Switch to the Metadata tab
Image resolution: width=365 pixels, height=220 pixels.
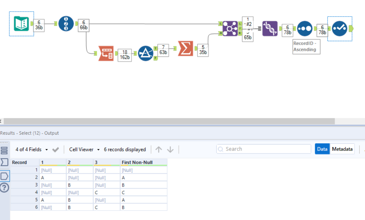pos(342,149)
